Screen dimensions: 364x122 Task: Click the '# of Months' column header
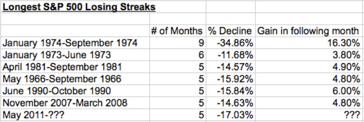coord(178,32)
